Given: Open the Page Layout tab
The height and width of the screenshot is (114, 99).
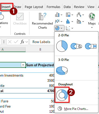Looking at the screenshot, I should coord(34,7).
